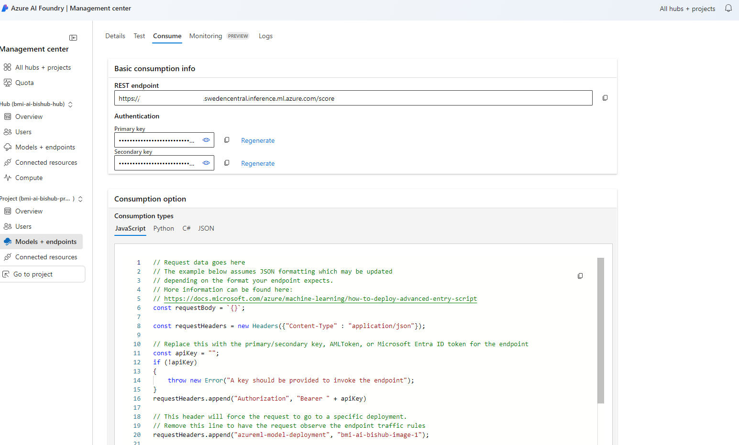This screenshot has height=445, width=739.
Task: Regenerate the primary key
Action: 258,140
